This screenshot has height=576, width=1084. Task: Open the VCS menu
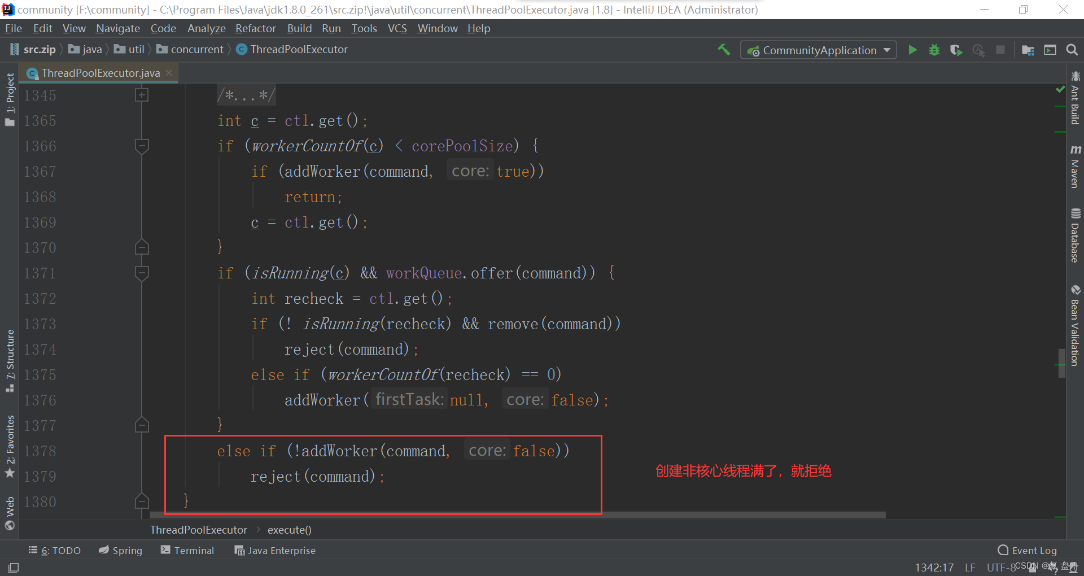coord(397,28)
